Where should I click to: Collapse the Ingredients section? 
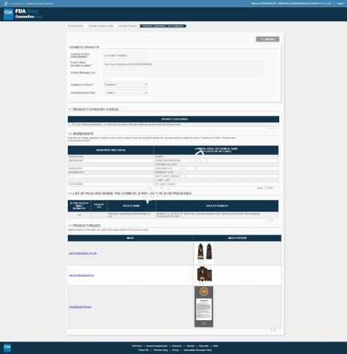pos(70,133)
